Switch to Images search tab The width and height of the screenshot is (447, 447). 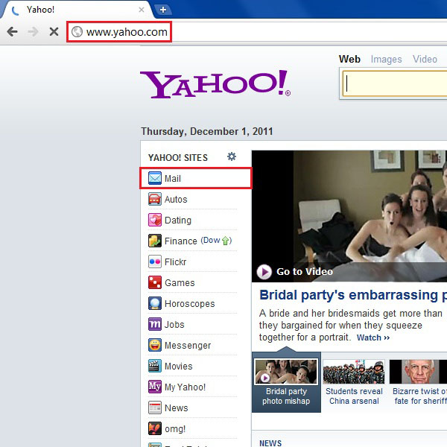coord(386,60)
